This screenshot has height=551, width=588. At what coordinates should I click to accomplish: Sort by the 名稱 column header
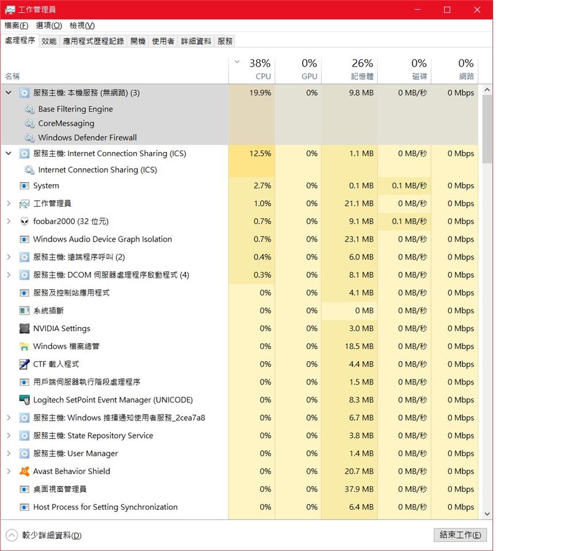(114, 70)
